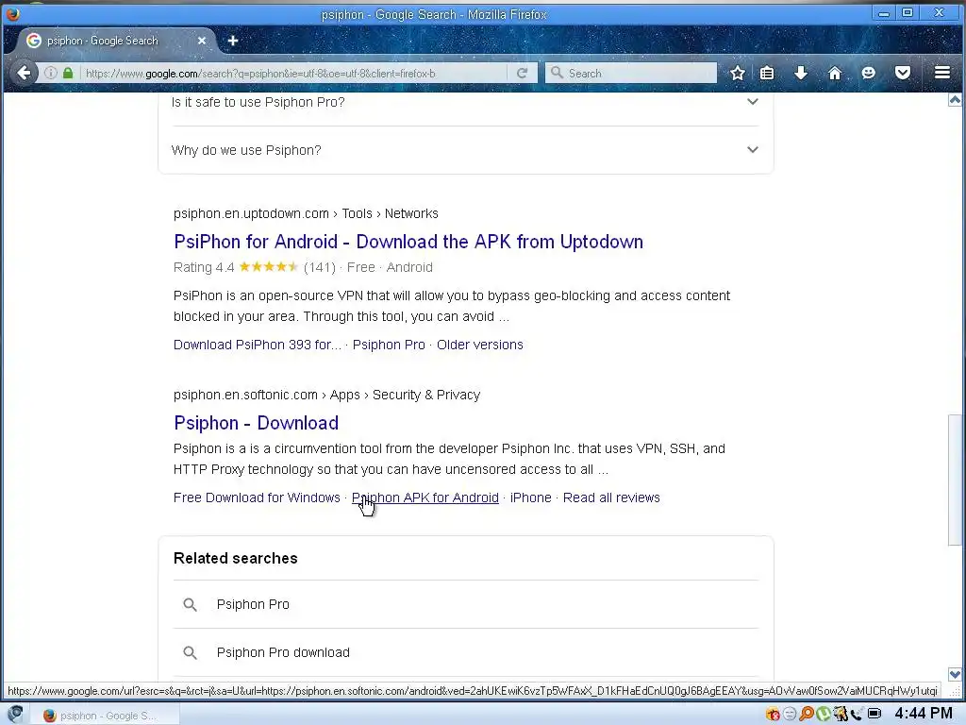The image size is (966, 725).
Task: Click the smiley-face toolbar icon
Action: 869,73
